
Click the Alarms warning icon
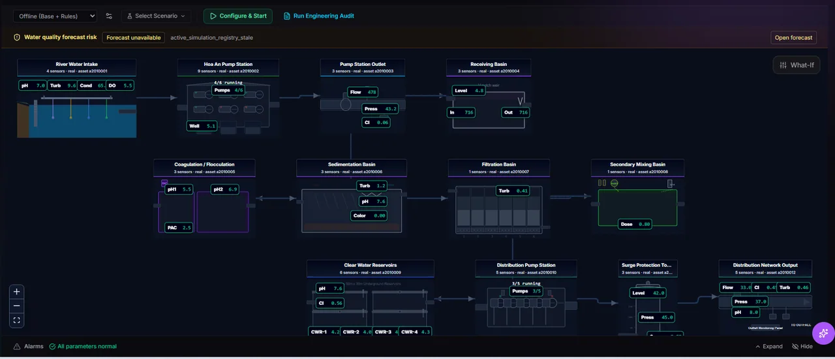tap(17, 347)
